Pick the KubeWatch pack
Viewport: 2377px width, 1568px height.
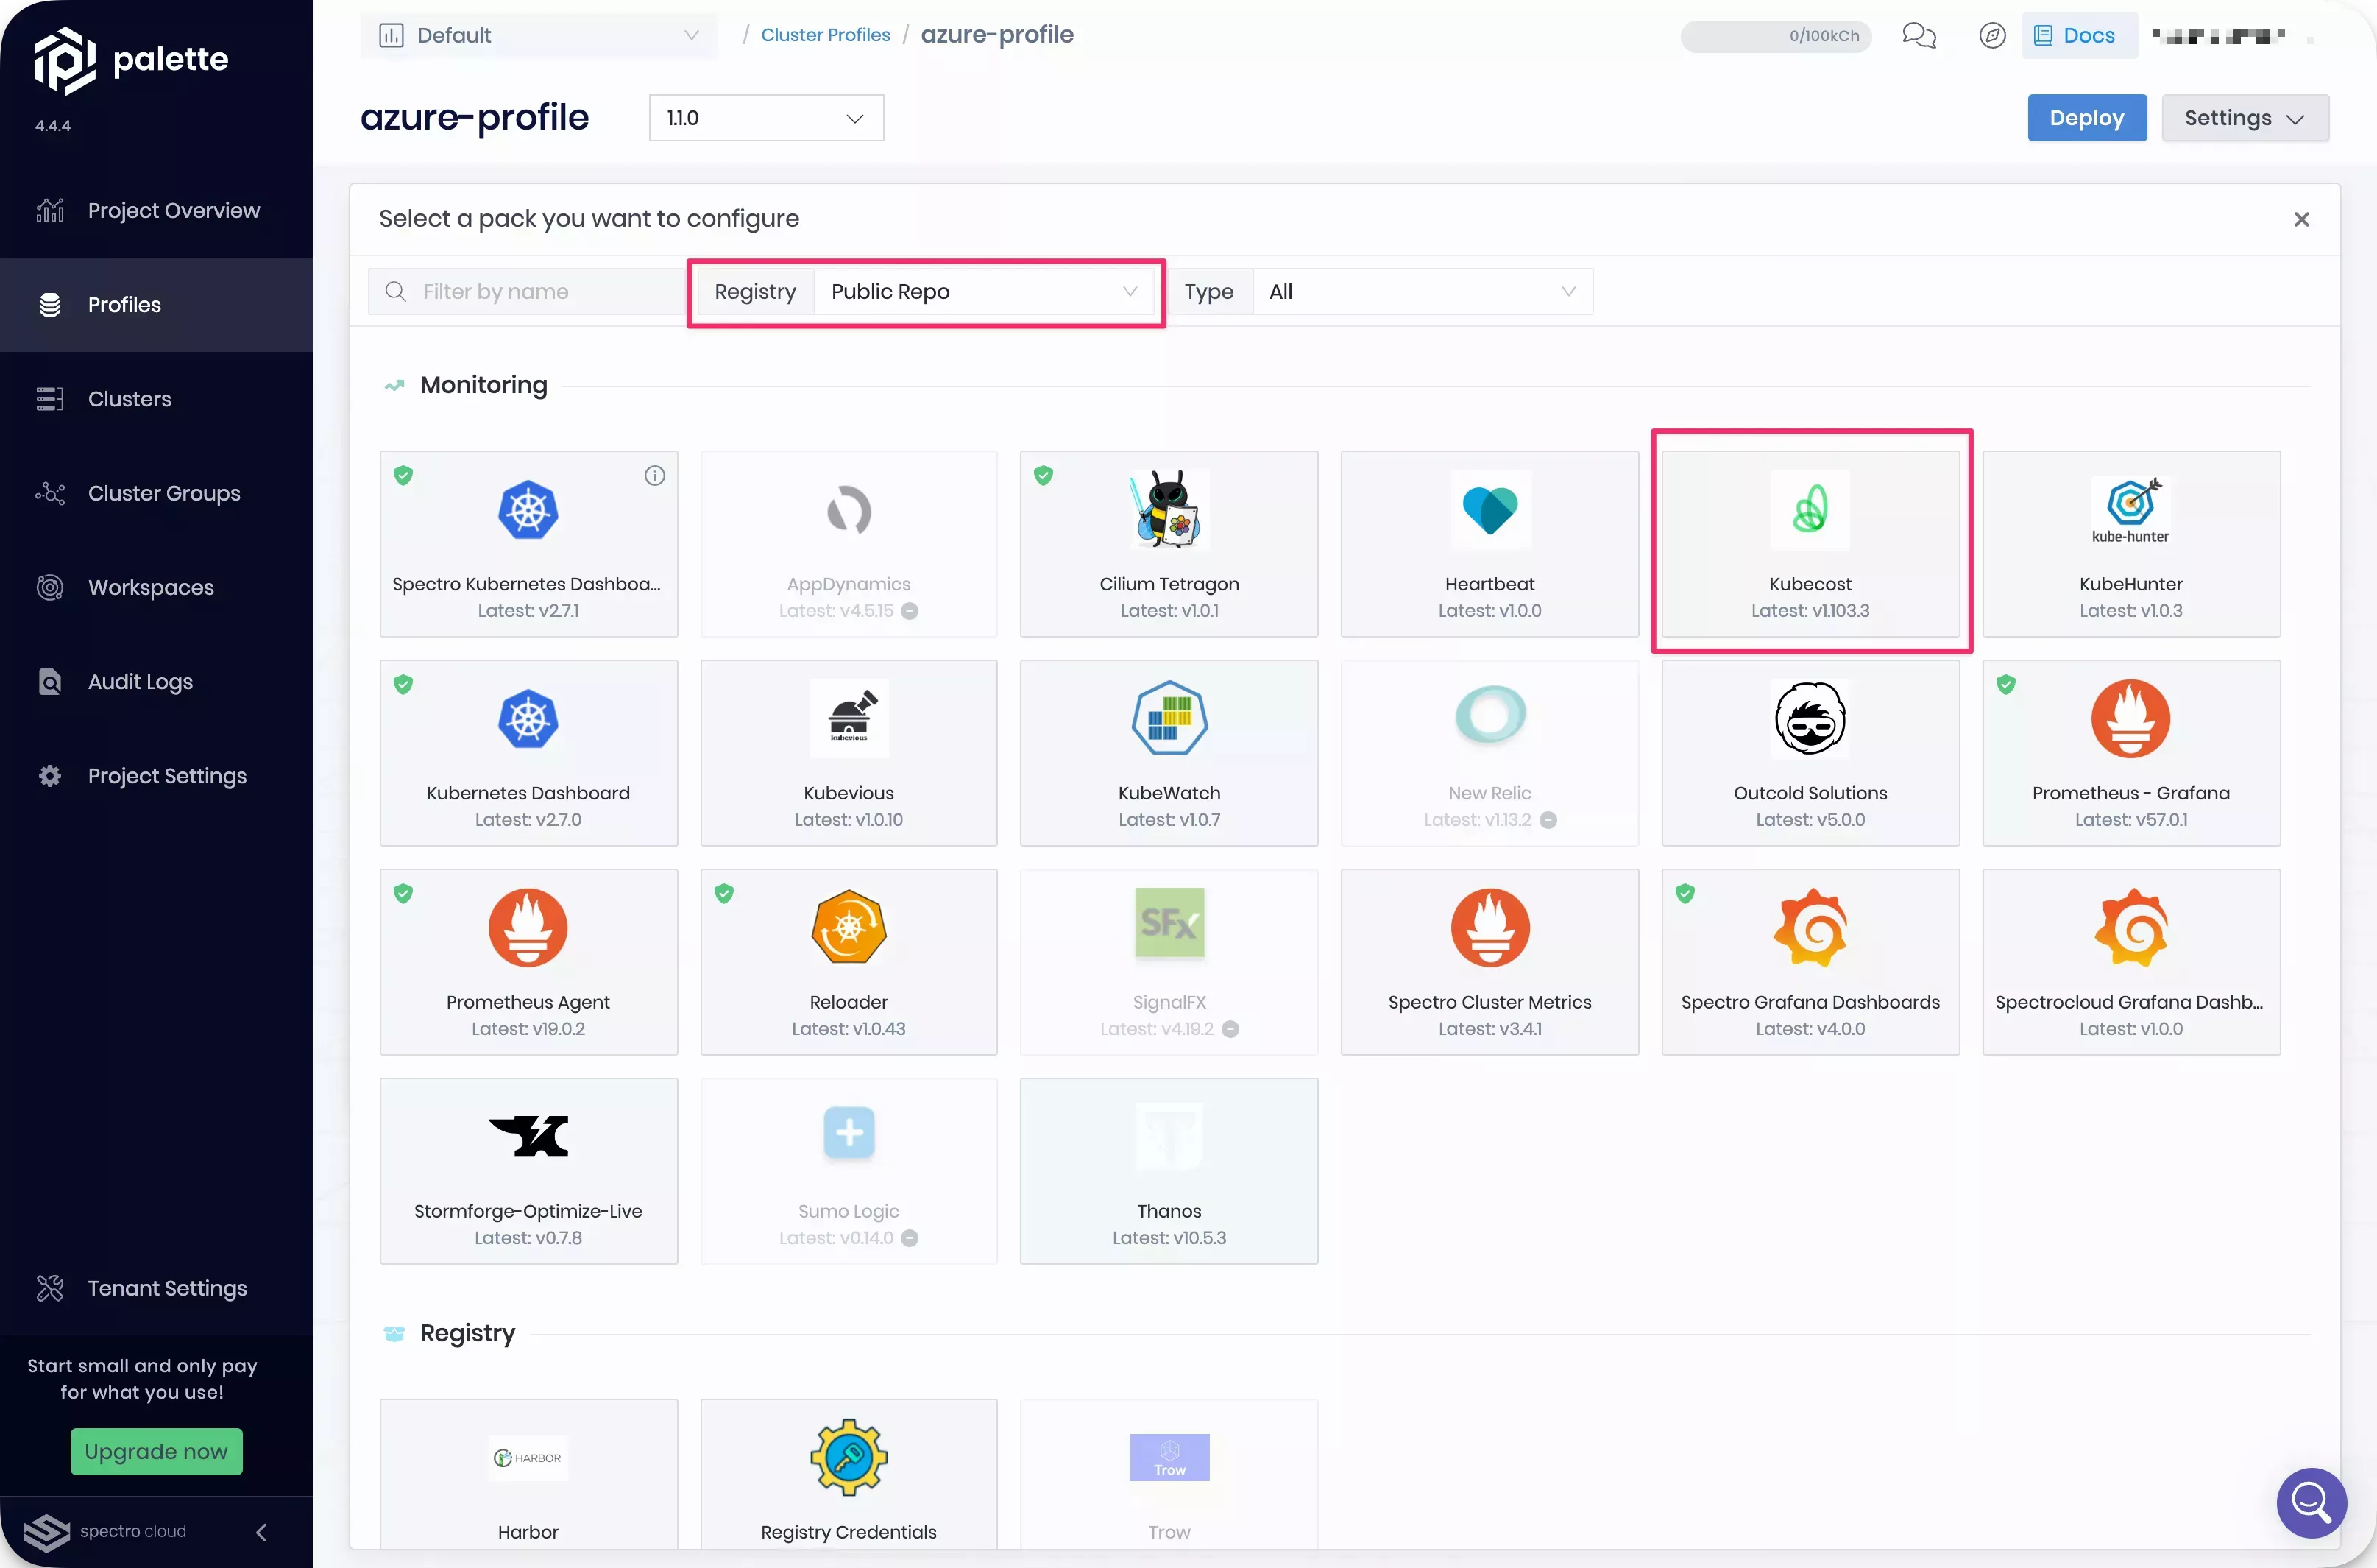tap(1169, 752)
